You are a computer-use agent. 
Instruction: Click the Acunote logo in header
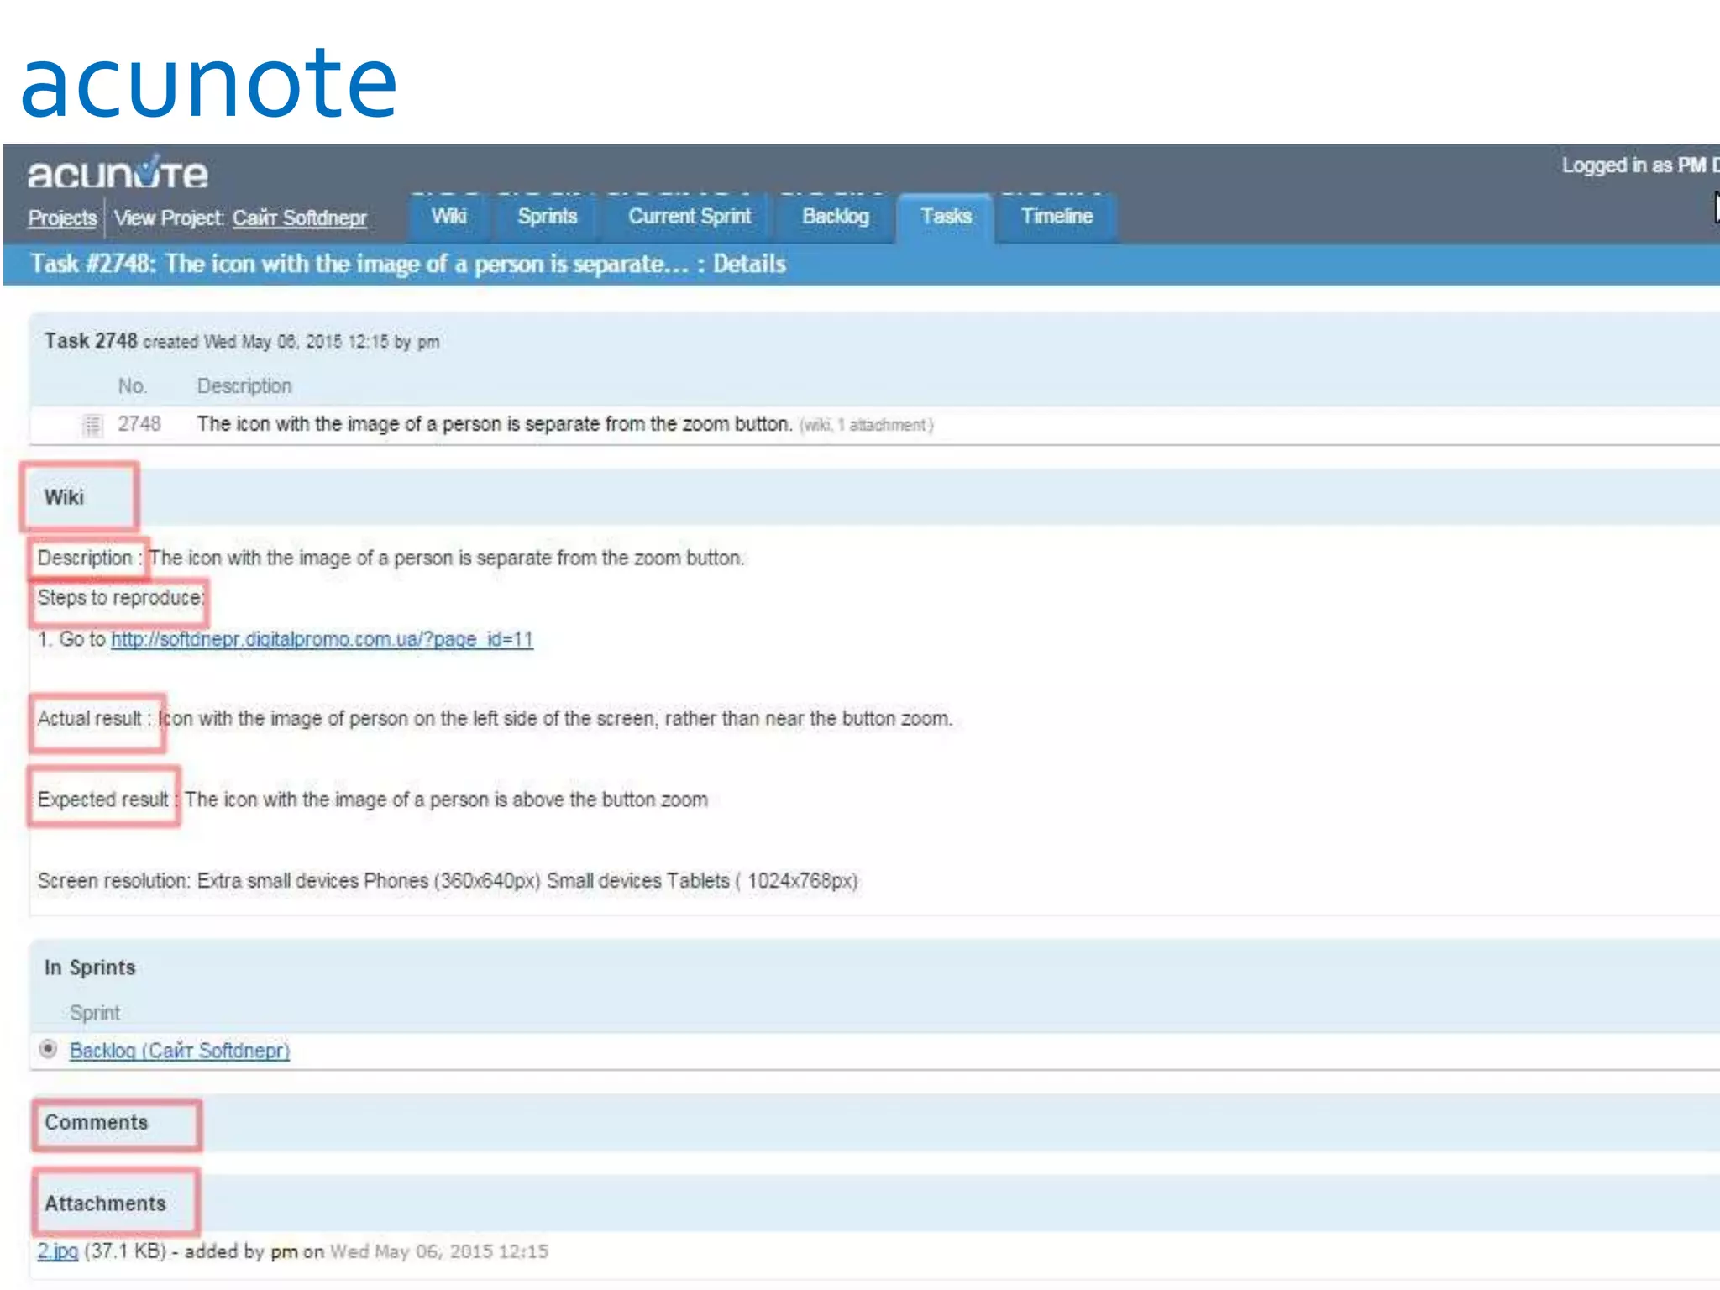pos(117,173)
